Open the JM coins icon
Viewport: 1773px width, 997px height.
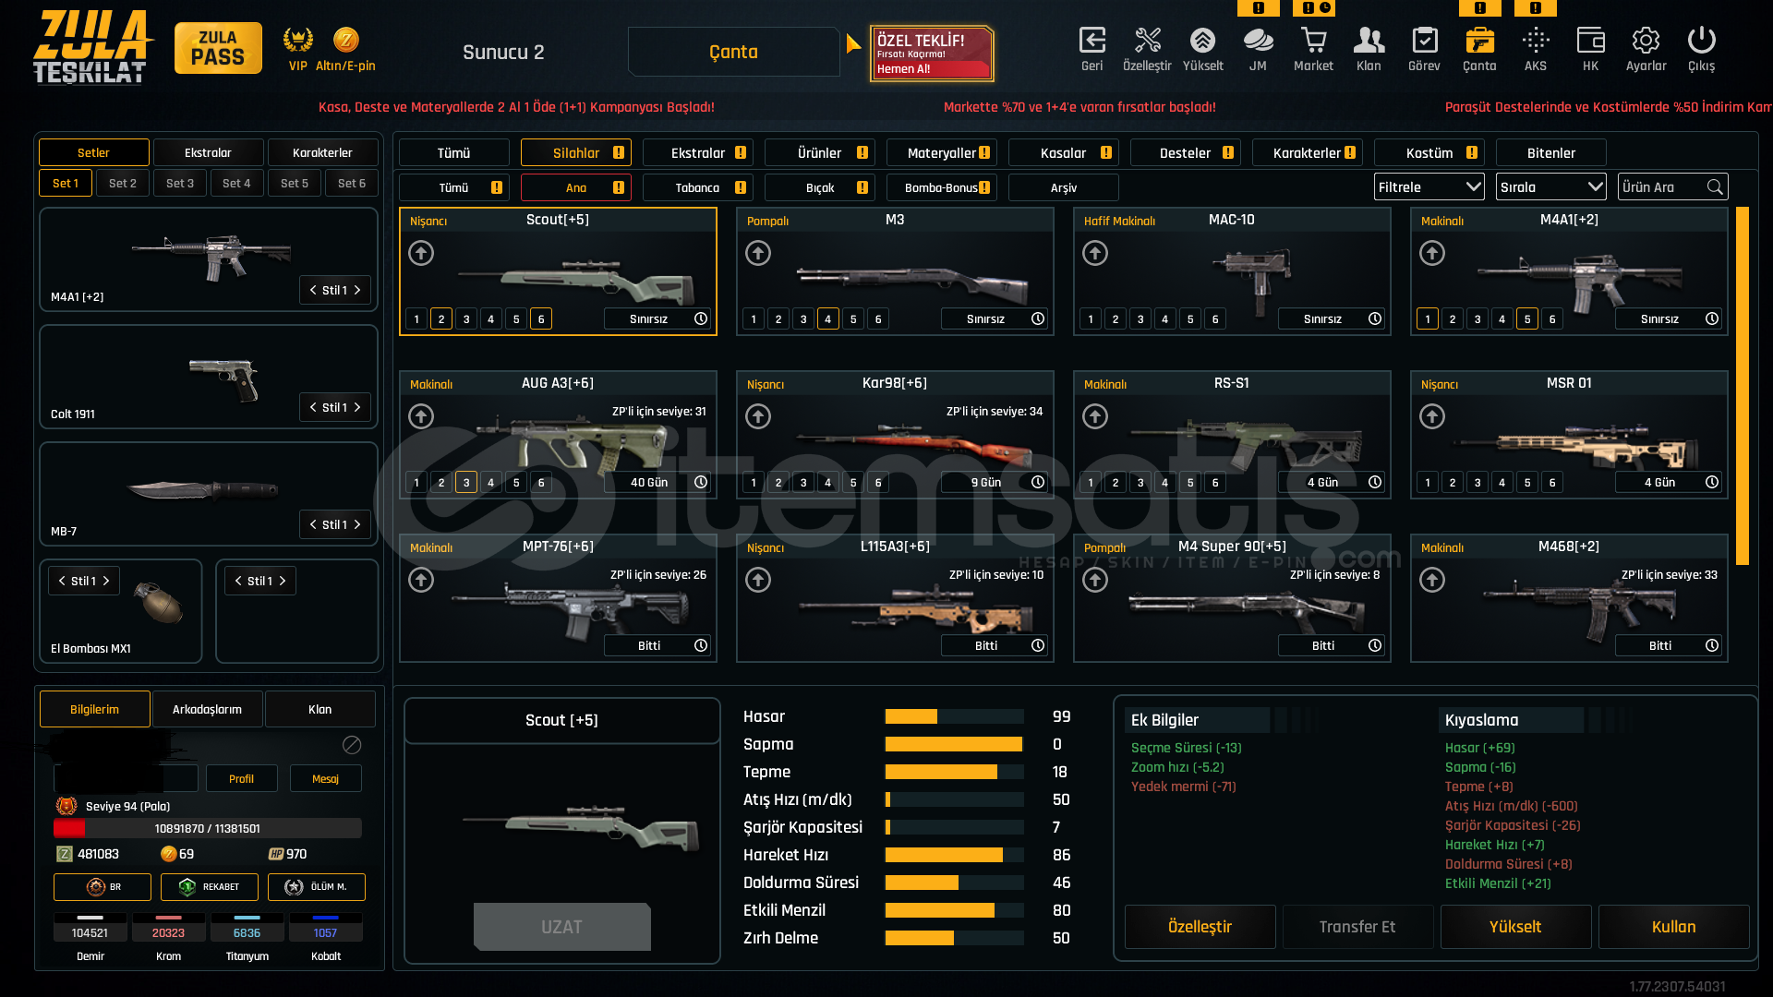(1258, 48)
